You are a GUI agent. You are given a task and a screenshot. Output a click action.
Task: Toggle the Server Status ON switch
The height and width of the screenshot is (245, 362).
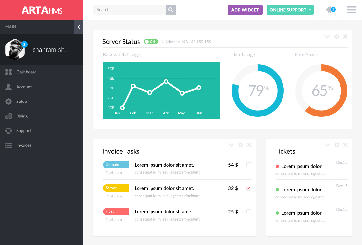(x=151, y=42)
